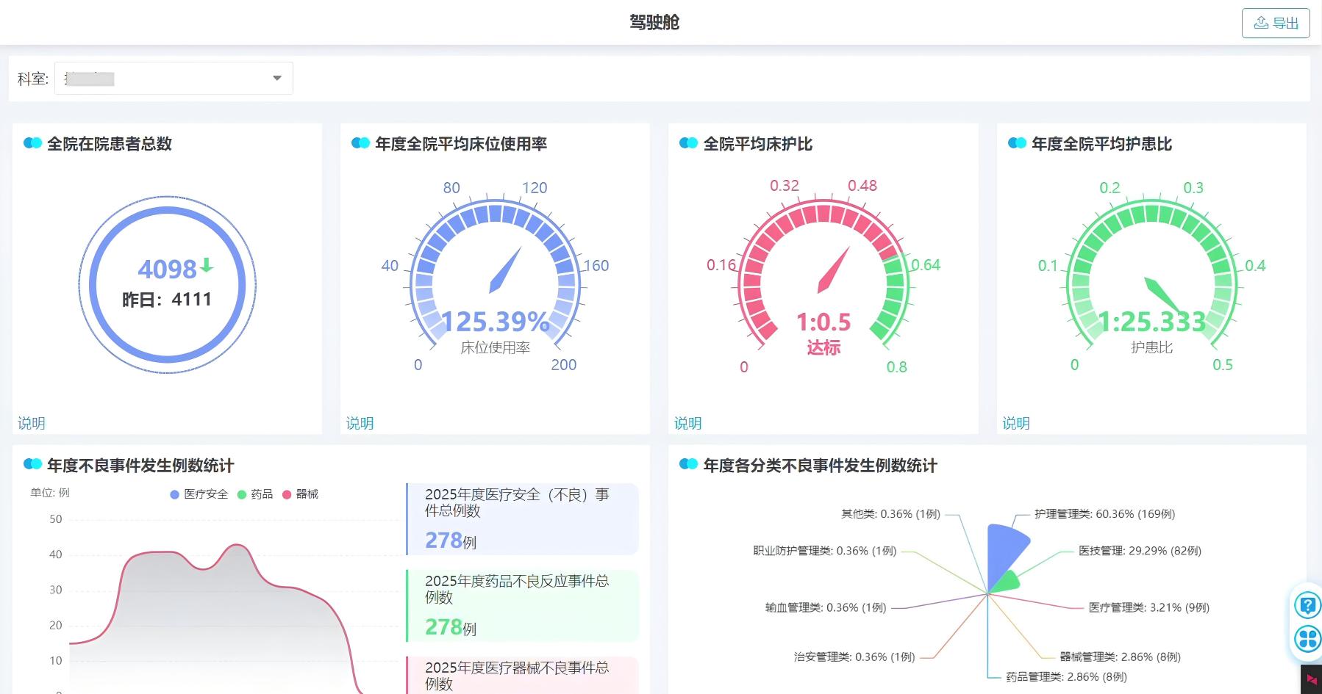1322x694 pixels.
Task: Toggle the 器械 legend series
Action: [x=300, y=494]
